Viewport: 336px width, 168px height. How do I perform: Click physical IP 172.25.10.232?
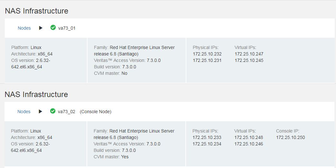click(207, 54)
